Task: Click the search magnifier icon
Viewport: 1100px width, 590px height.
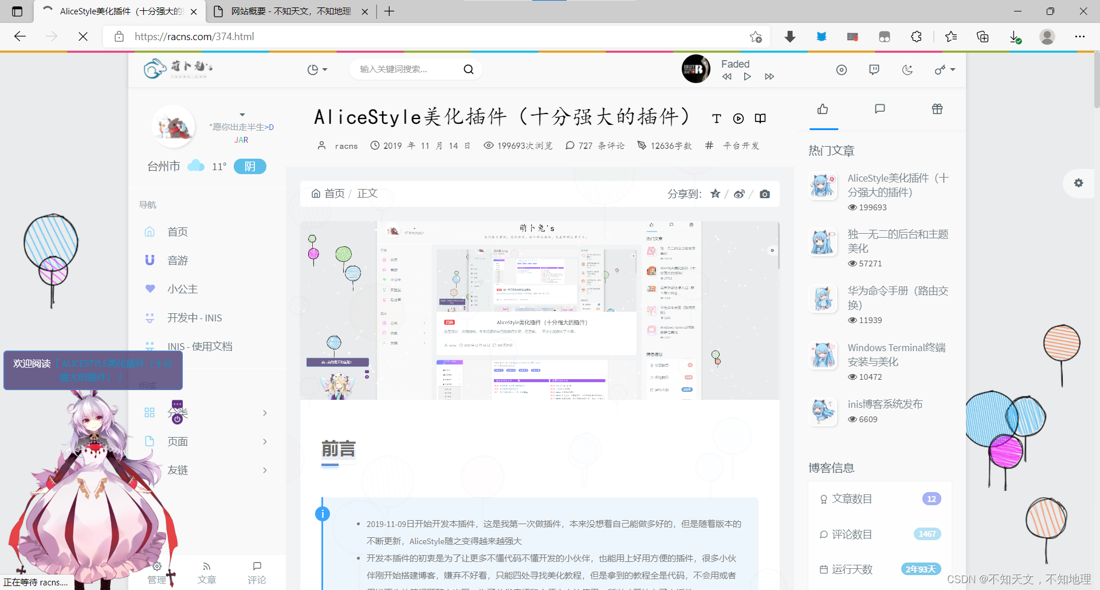Action: click(469, 69)
